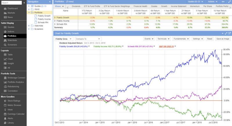232x126 pixels.
Task: Click the Alerts bell icon
Action: 5,118
